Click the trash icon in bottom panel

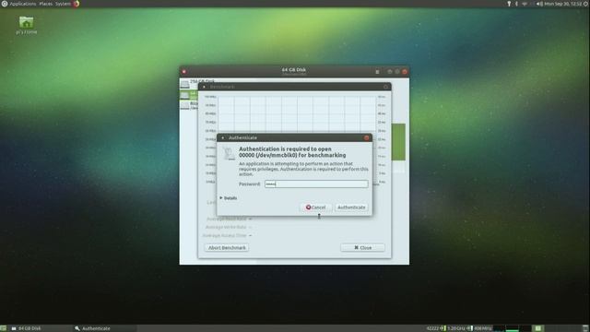(585, 328)
